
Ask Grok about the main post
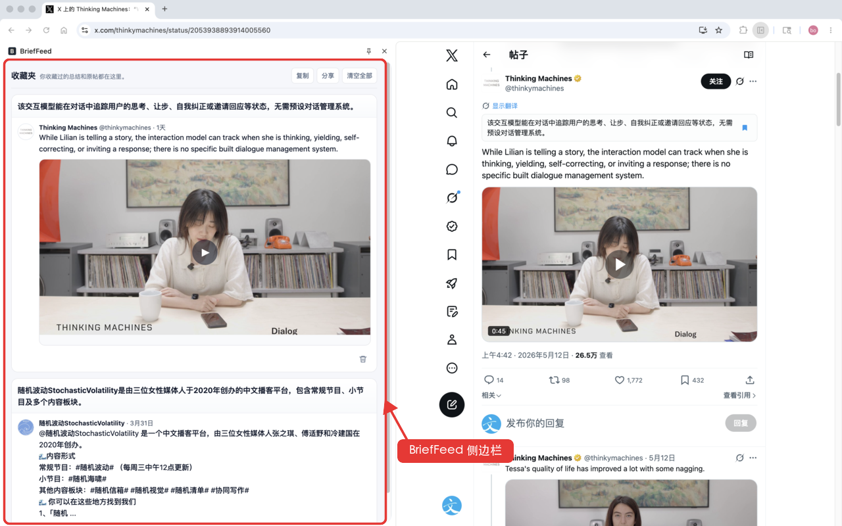click(x=740, y=82)
